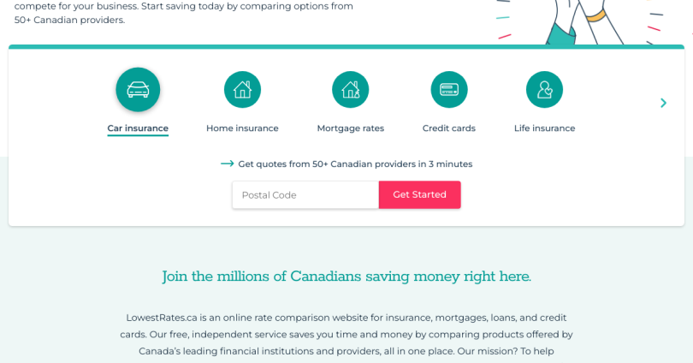Click the 'Get quotes from 50+ Canadian providers' text

(355, 164)
